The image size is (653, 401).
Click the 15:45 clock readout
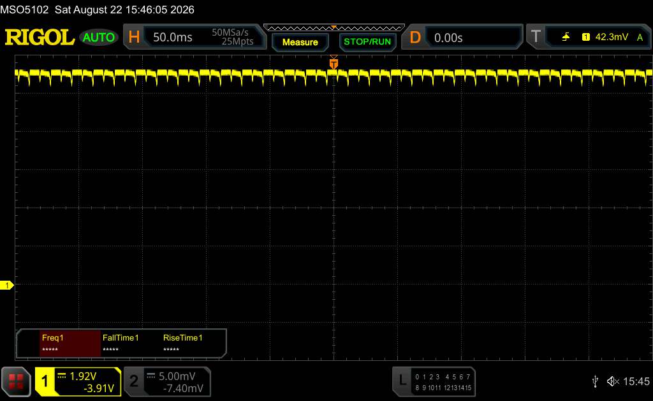636,381
